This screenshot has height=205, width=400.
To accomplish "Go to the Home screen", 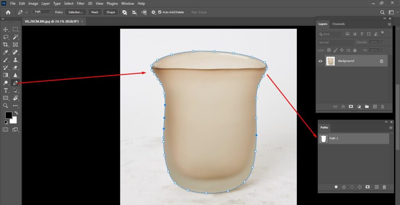I will [x=8, y=12].
